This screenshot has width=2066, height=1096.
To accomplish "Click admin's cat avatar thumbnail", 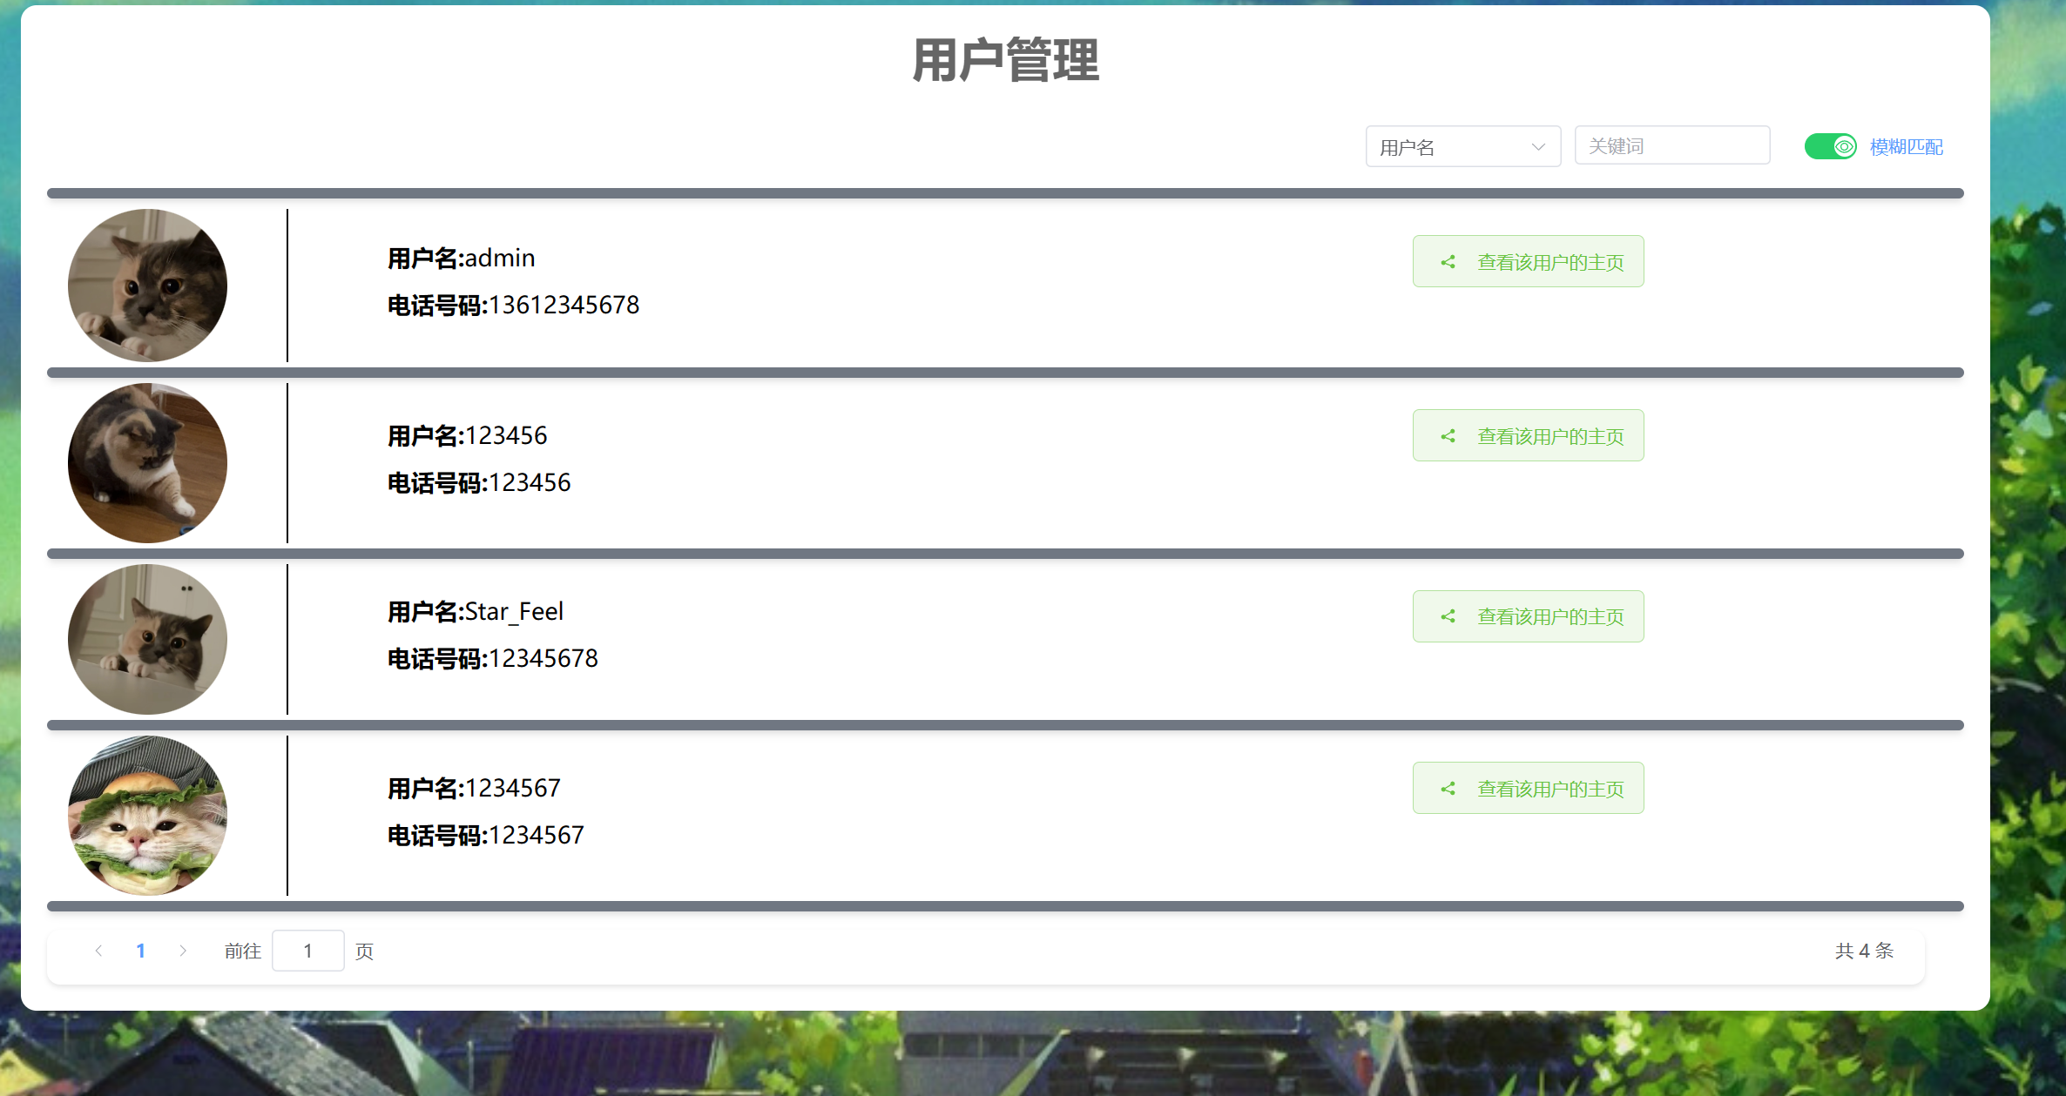I will 147,286.
